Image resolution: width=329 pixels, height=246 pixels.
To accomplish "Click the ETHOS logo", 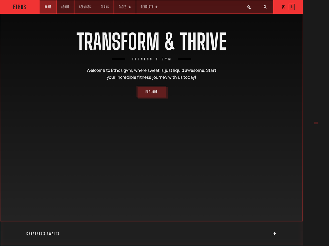I will (20, 7).
